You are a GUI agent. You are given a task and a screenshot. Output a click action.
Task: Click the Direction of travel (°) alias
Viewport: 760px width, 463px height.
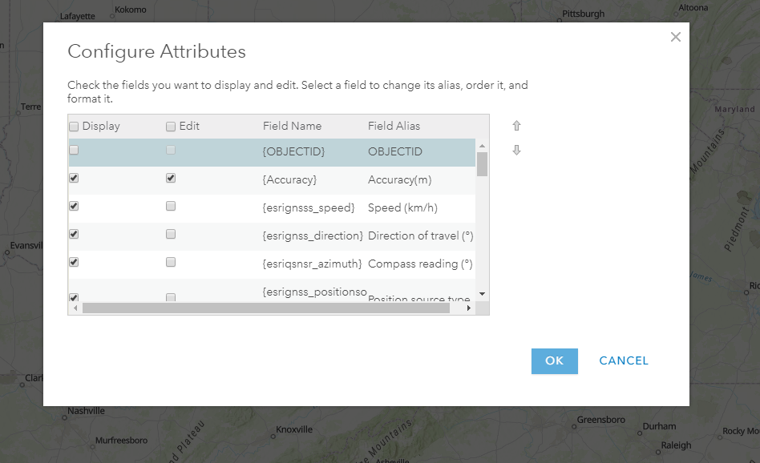(421, 236)
